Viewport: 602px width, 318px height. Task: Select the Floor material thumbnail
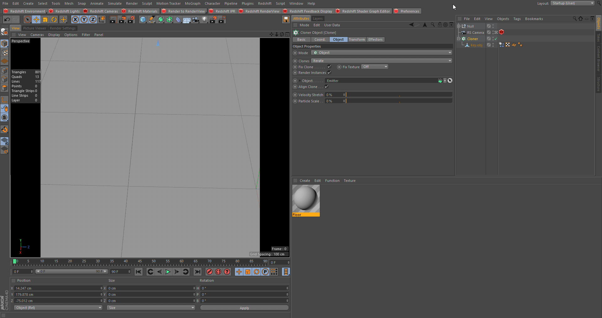pyautogui.click(x=306, y=198)
